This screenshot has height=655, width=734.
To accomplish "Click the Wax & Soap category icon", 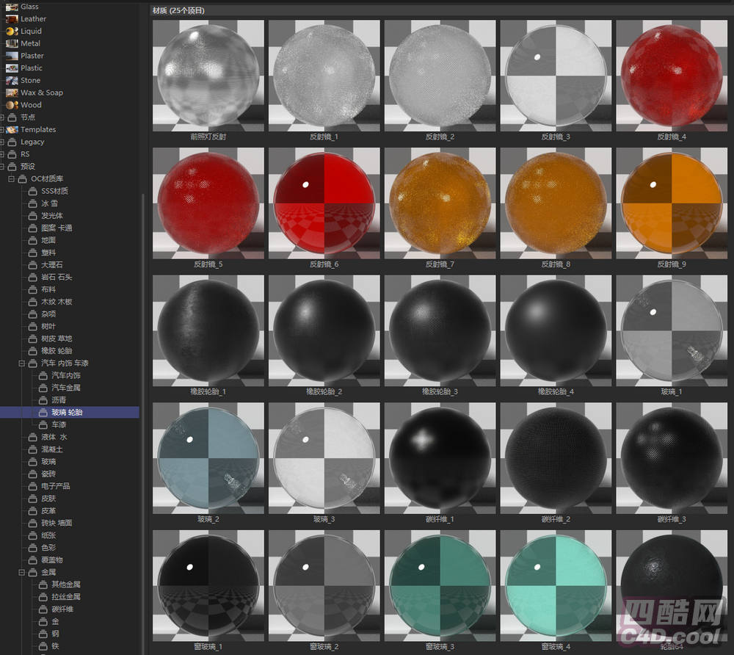I will 12,93.
